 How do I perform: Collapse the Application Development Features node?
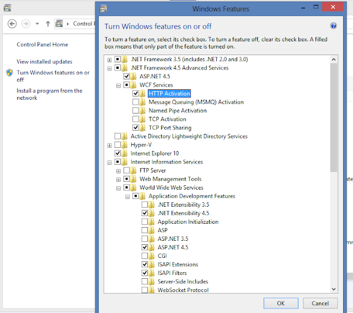tap(127, 197)
